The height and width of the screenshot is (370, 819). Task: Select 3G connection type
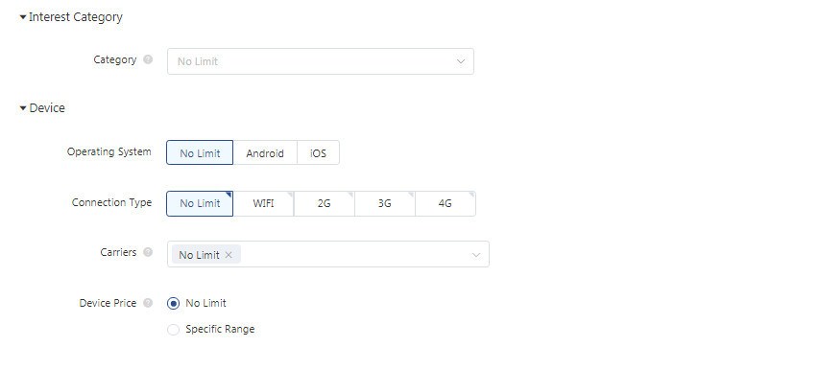point(384,203)
